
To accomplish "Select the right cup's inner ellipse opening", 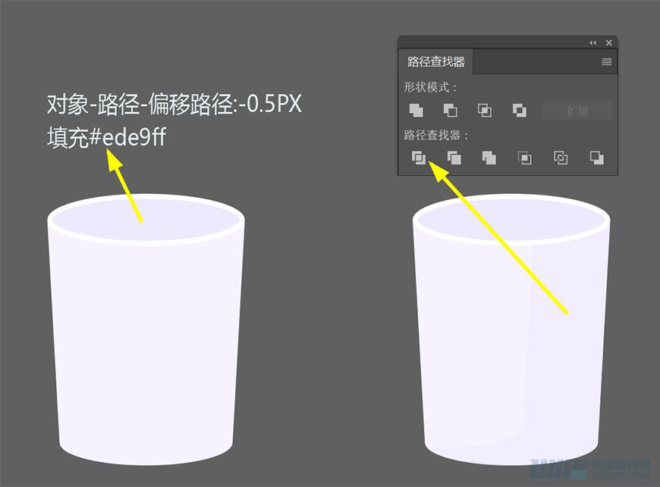I will (511, 220).
